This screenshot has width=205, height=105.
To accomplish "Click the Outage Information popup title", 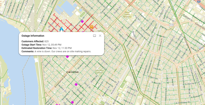I will pos(33,36).
